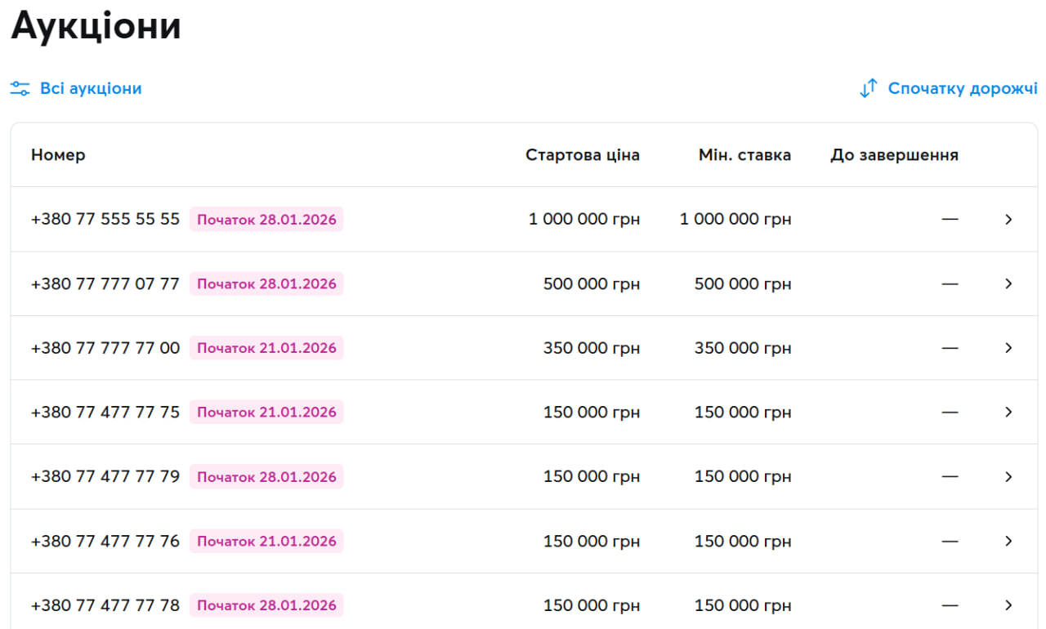Click the chevron for +380 77 477 77 76
1046x629 pixels.
coord(1008,541)
